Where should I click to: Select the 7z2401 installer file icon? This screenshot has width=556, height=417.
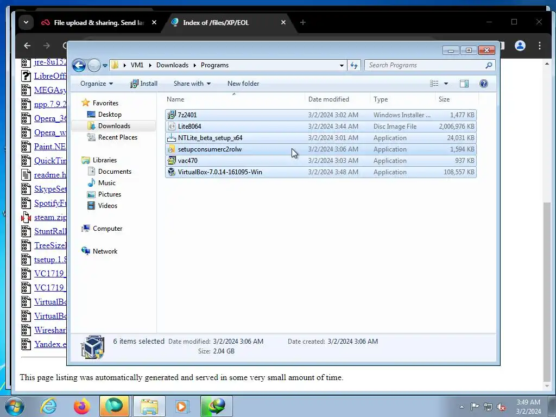click(172, 115)
